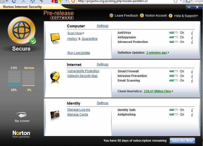The width and height of the screenshot is (203, 146).
Task: Click the Computer monitor icon
Action: pos(55,39)
